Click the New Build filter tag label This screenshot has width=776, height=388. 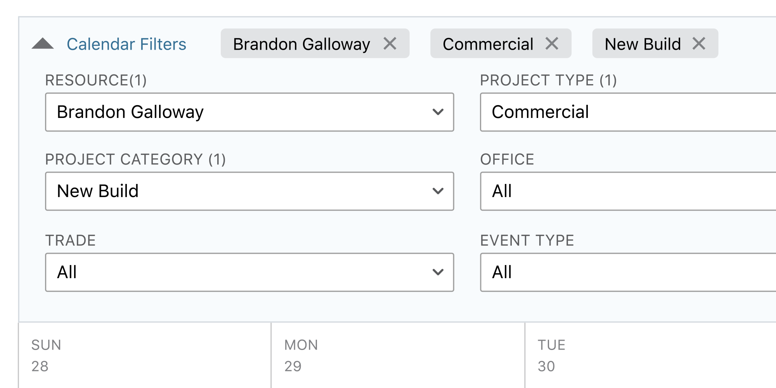tap(643, 44)
